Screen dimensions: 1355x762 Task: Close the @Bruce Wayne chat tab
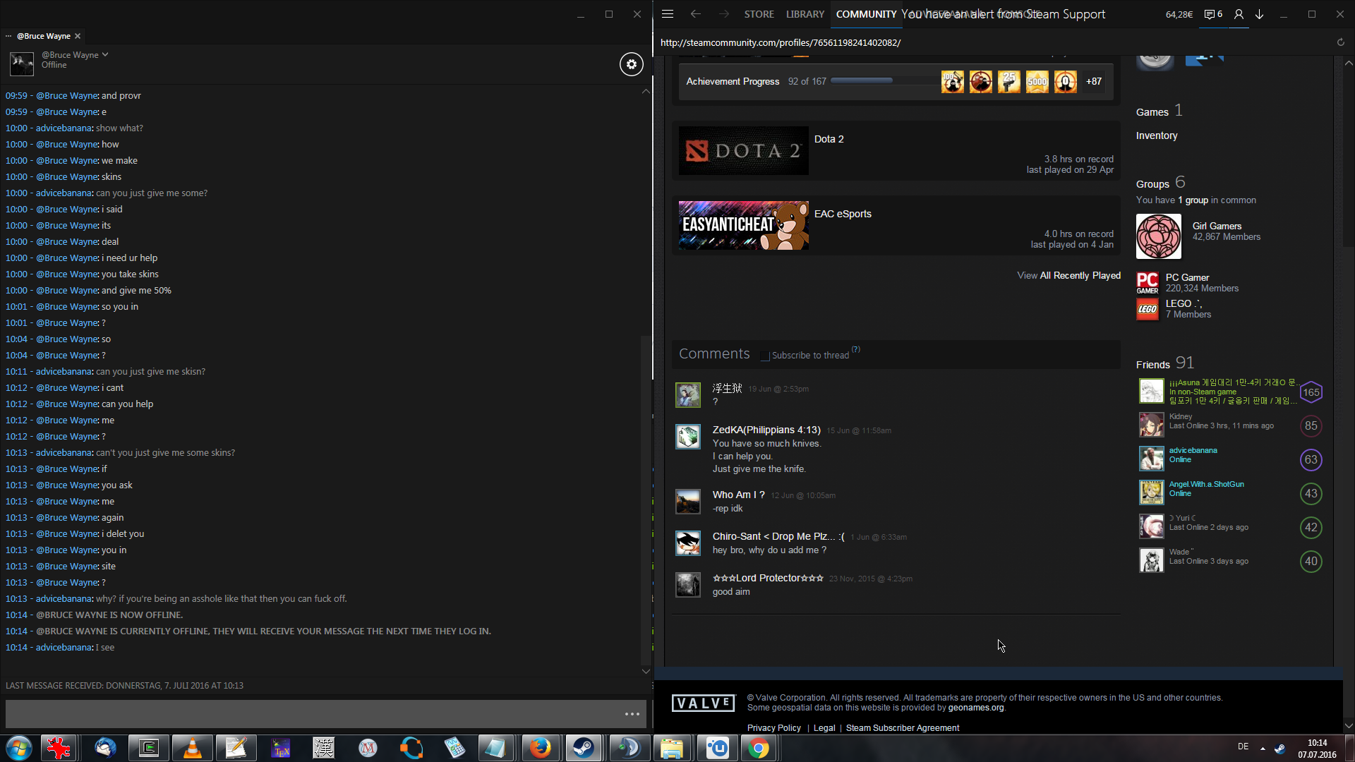(x=78, y=36)
